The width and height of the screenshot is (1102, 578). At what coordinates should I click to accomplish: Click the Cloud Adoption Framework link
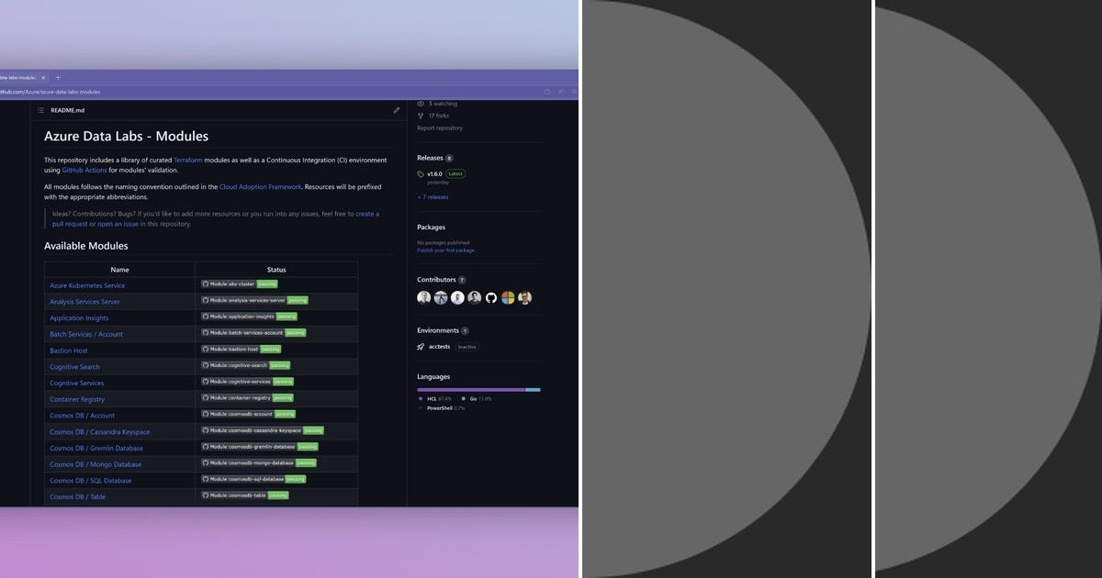260,186
